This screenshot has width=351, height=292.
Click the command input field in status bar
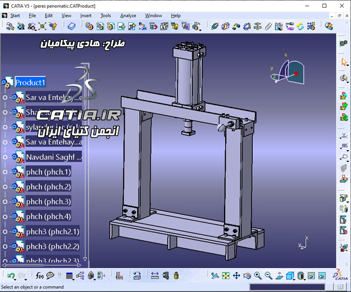coord(287,287)
